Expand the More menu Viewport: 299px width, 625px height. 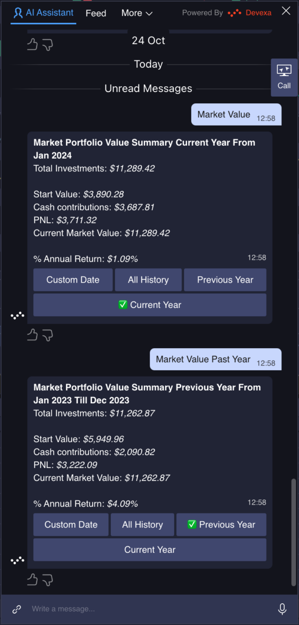point(136,13)
